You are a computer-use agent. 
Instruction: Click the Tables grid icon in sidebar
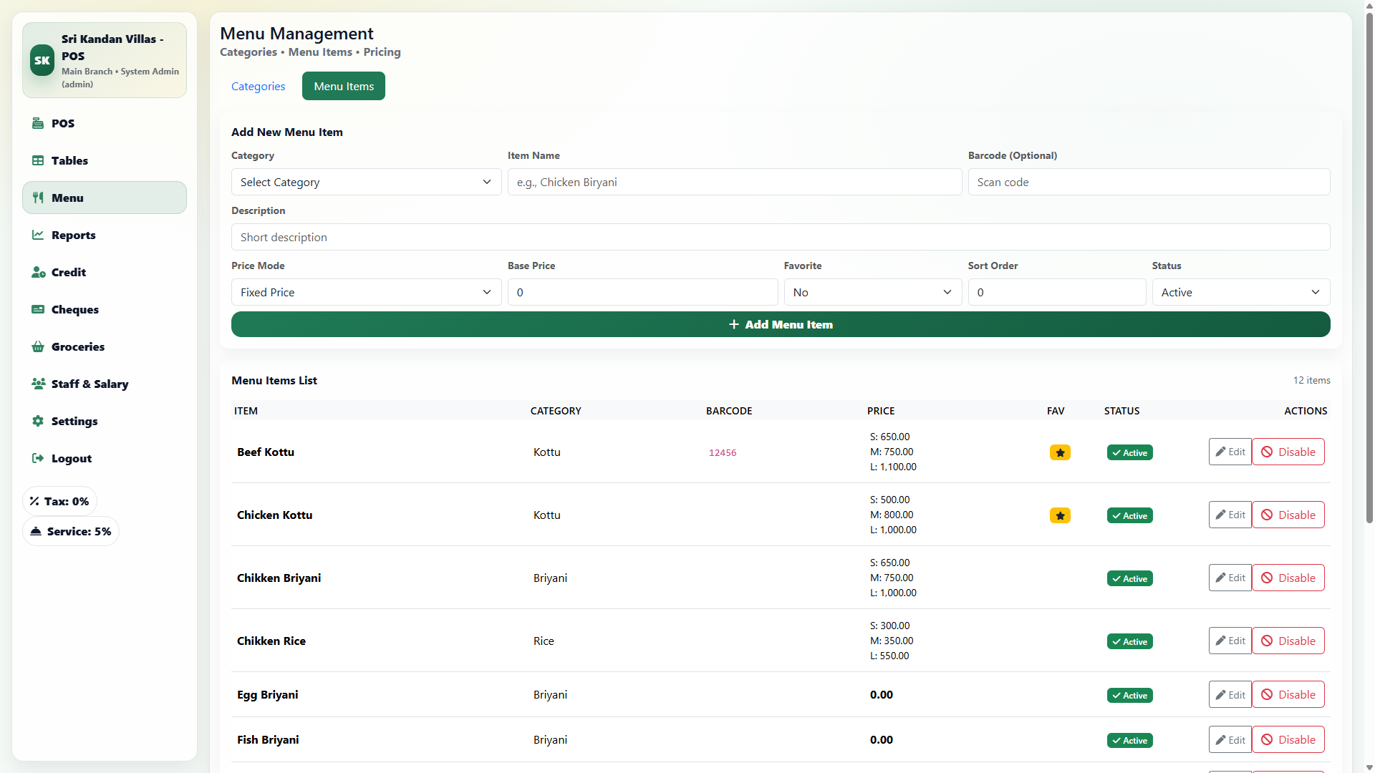point(38,160)
